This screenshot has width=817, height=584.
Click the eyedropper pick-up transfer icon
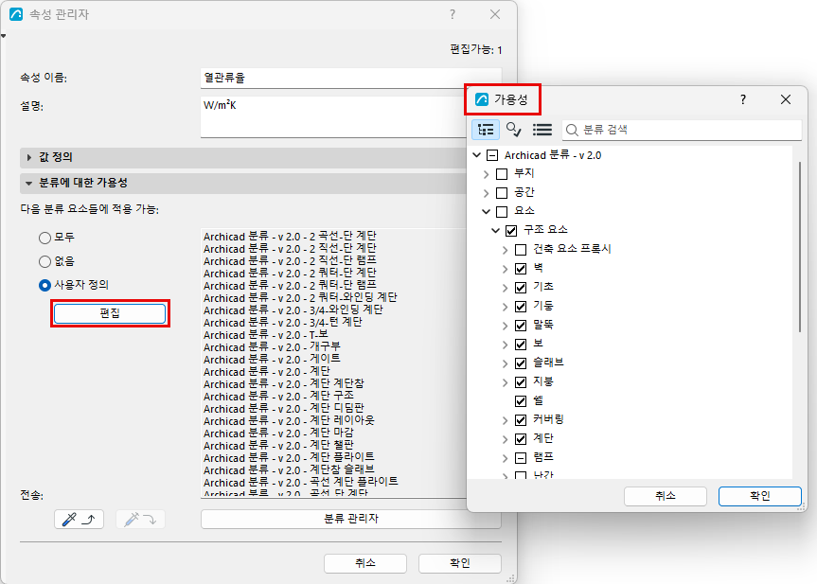pyautogui.click(x=79, y=519)
